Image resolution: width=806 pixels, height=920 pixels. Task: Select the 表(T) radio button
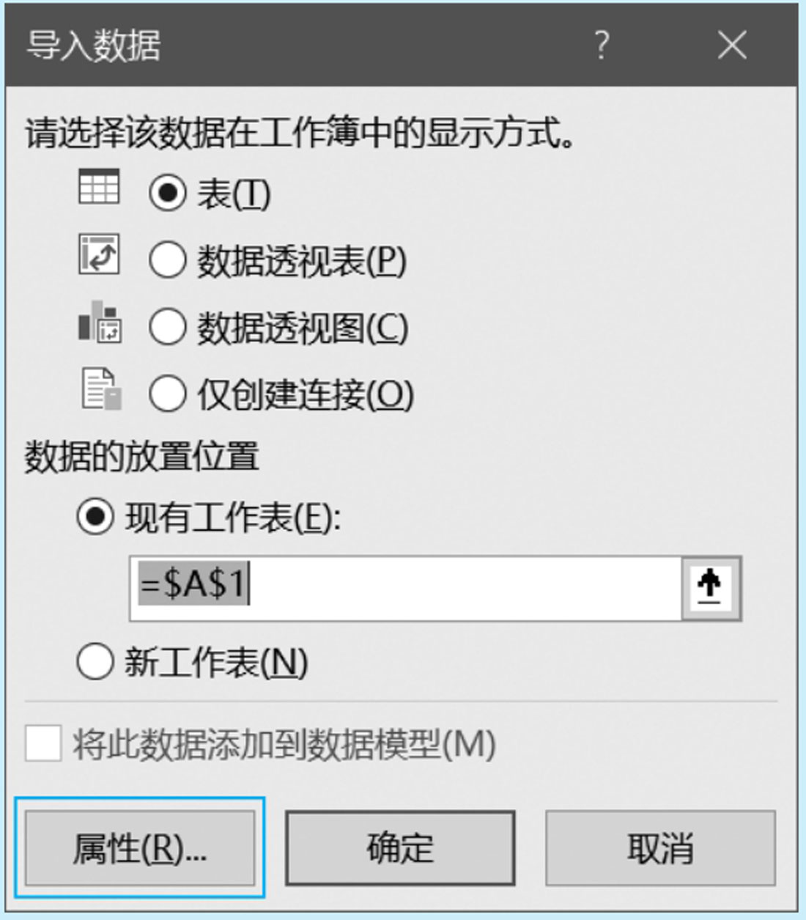click(167, 194)
